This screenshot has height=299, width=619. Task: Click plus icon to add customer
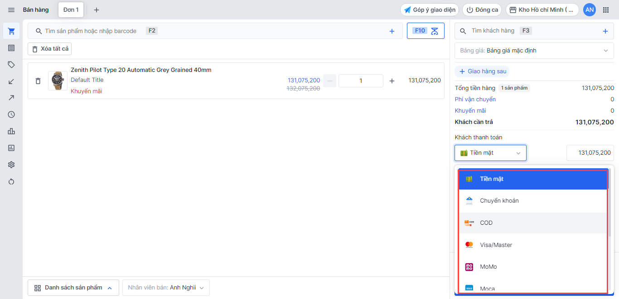[x=605, y=31]
